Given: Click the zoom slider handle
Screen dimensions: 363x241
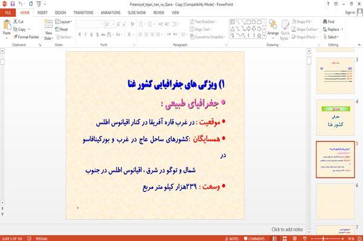Looking at the screenshot, I should point(324,239).
